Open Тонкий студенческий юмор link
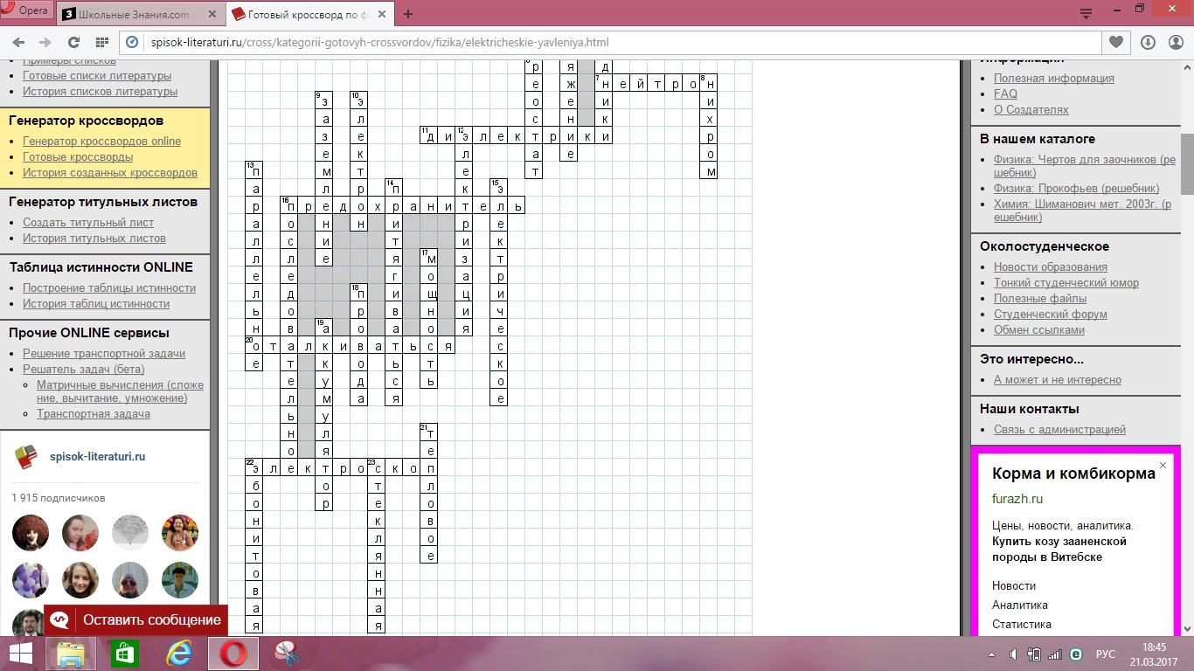The image size is (1194, 671). tap(1066, 283)
